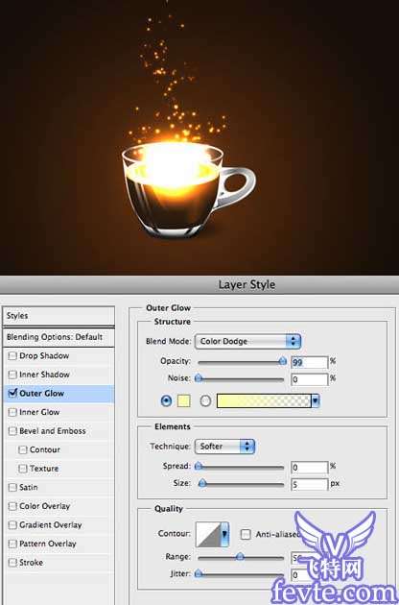Open the Blend Mode Color Dodge dropdown
Screen dimensions: 399x605
(x=247, y=342)
